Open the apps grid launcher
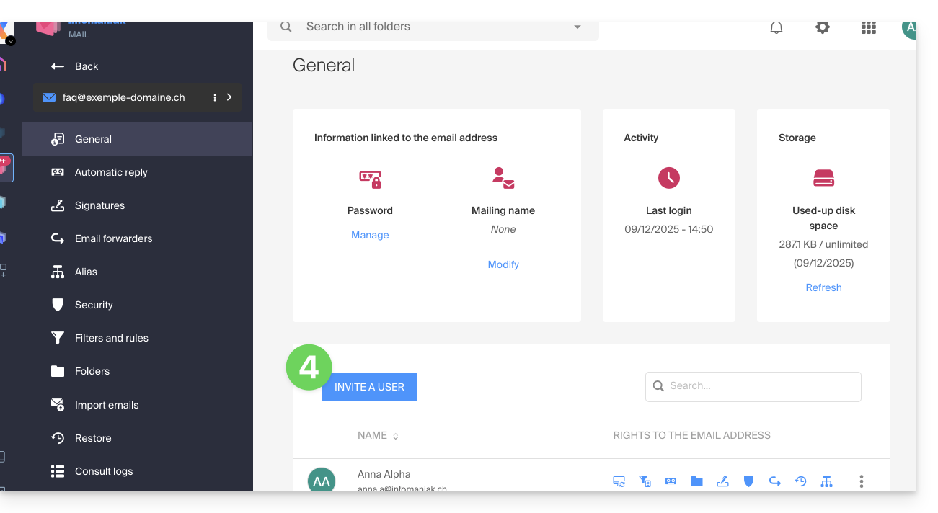 coord(869,28)
